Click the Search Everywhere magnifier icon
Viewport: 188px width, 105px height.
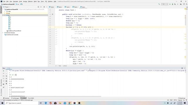(x=187, y=4)
